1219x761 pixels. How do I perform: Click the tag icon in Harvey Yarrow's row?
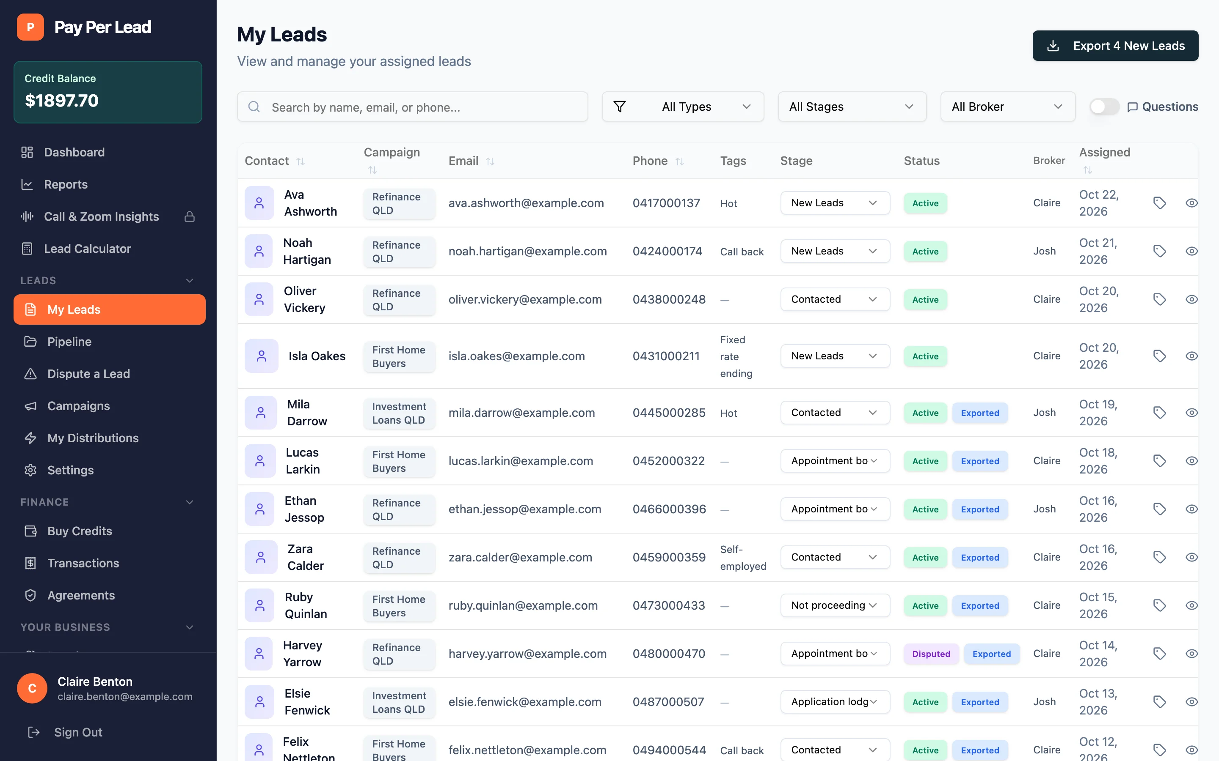(1160, 654)
